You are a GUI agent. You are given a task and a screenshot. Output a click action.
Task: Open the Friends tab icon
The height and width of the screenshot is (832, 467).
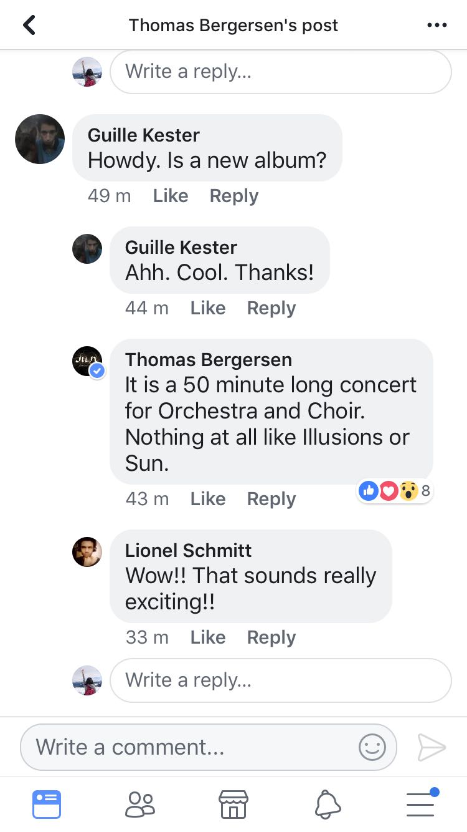140,804
